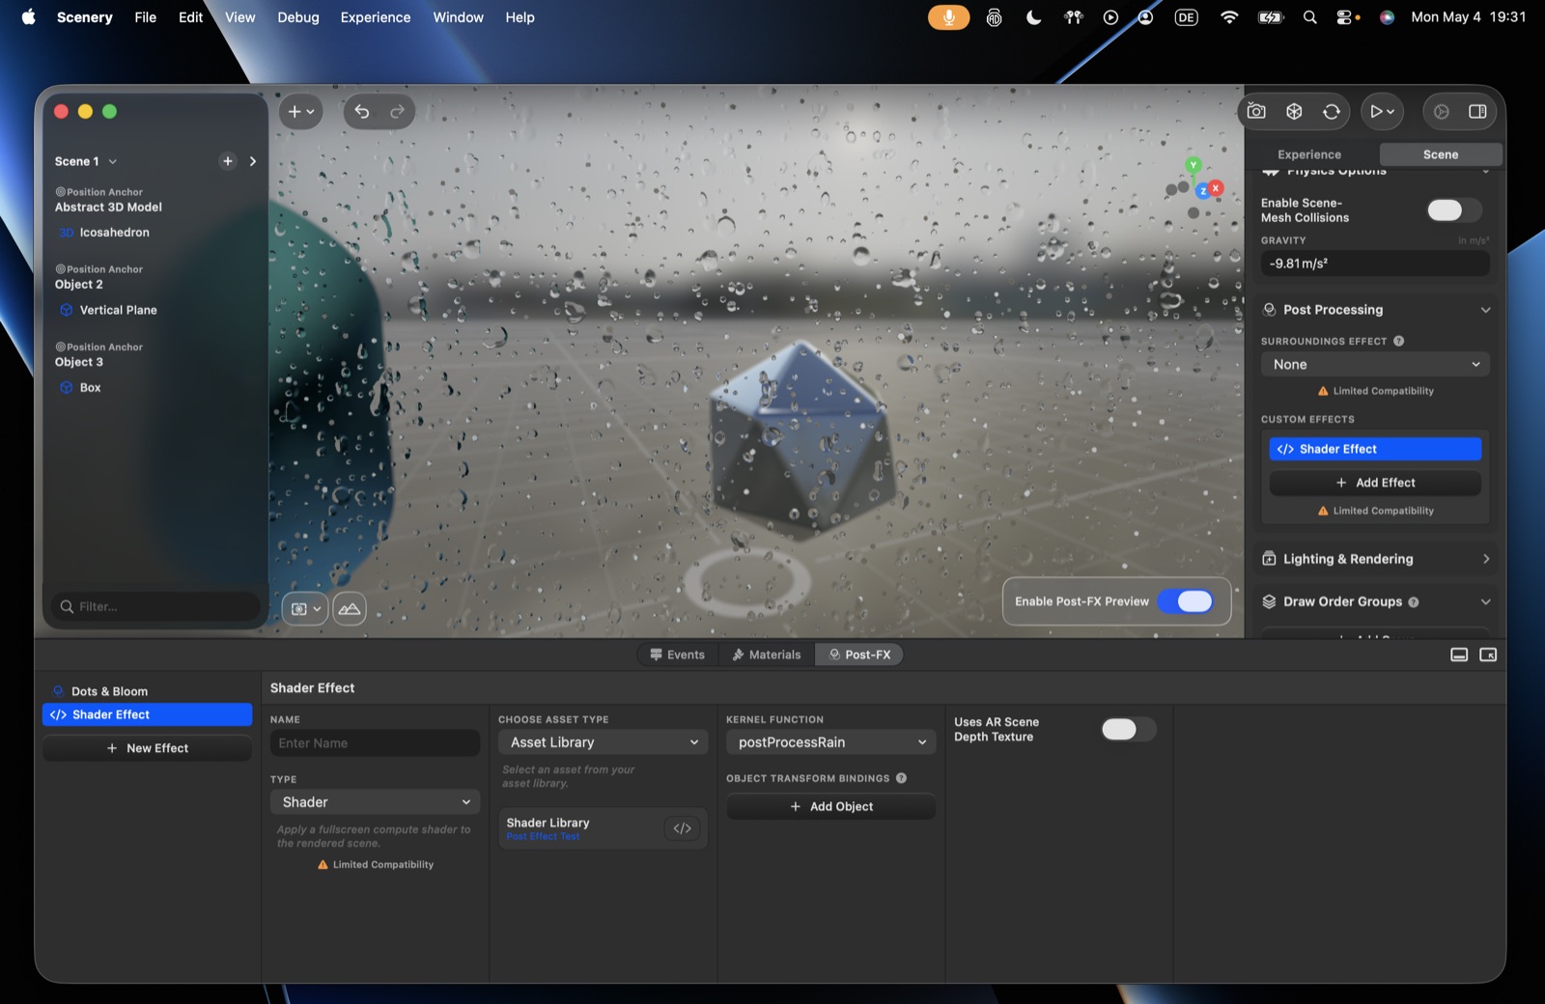Viewport: 1545px width, 1004px height.
Task: Click the Wi-Fi status icon
Action: click(1229, 17)
